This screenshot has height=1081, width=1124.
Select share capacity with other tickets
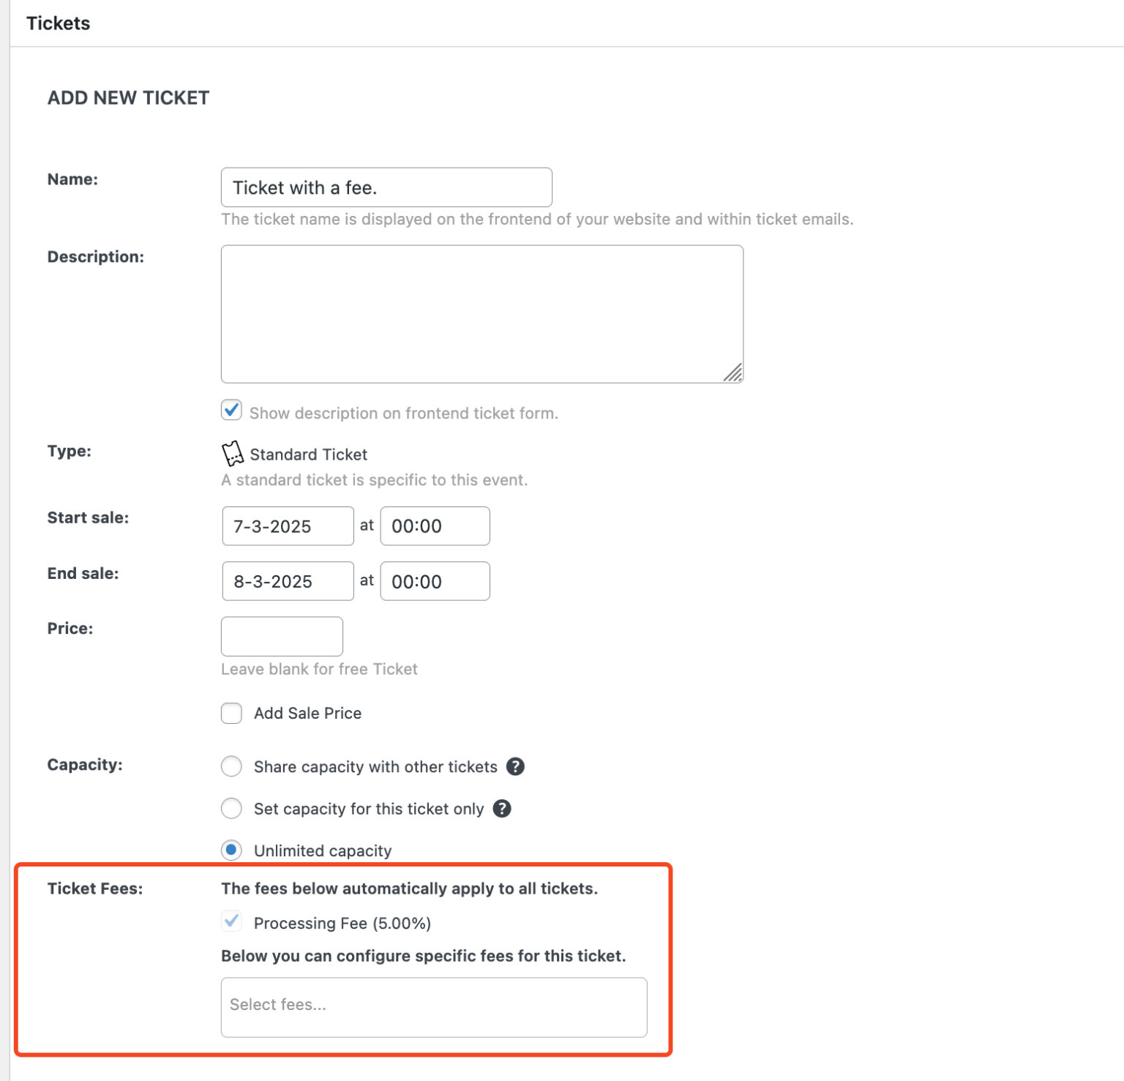point(231,766)
